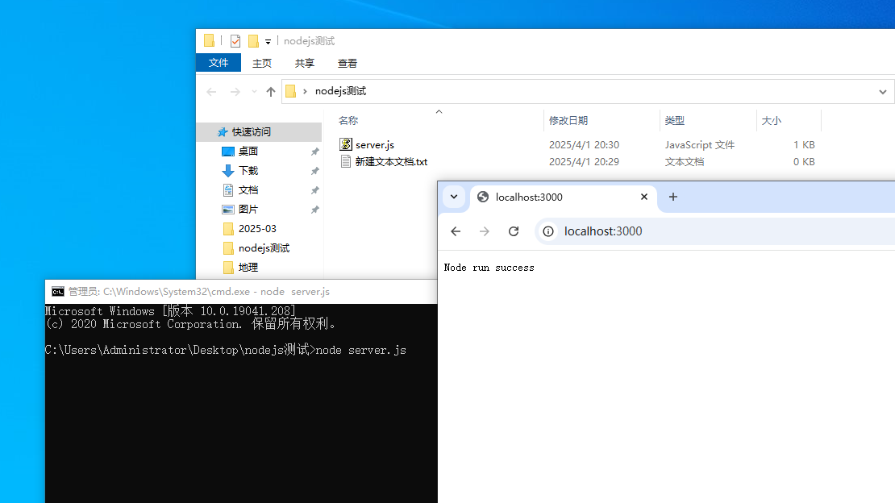The height and width of the screenshot is (503, 895).
Task: Select the 共享 ribbon tab
Action: click(x=305, y=63)
